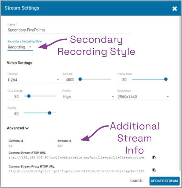The width and height of the screenshot is (182, 188).
Task: Select the Camera Id value 25
Action: click(x=11, y=146)
